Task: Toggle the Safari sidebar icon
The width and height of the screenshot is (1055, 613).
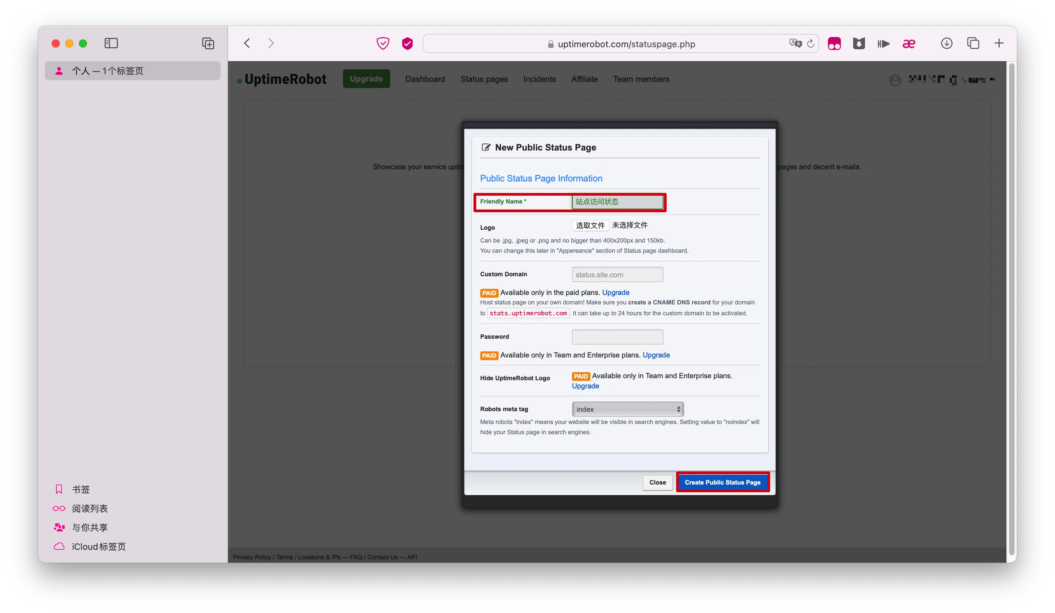Action: 111,43
